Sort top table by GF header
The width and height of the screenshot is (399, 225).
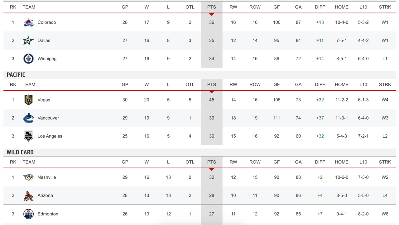pos(276,7)
